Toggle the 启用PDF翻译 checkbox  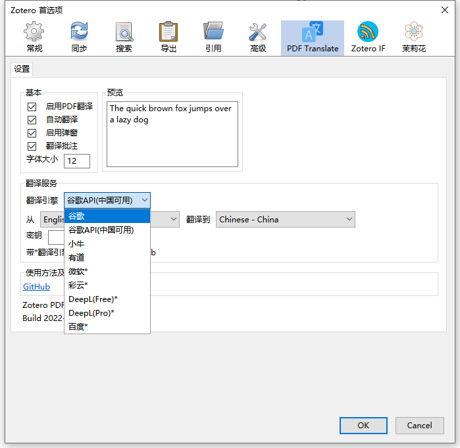(x=32, y=107)
